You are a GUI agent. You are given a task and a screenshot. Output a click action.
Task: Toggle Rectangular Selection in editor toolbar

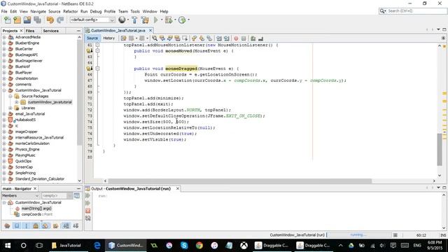pyautogui.click(x=185, y=38)
